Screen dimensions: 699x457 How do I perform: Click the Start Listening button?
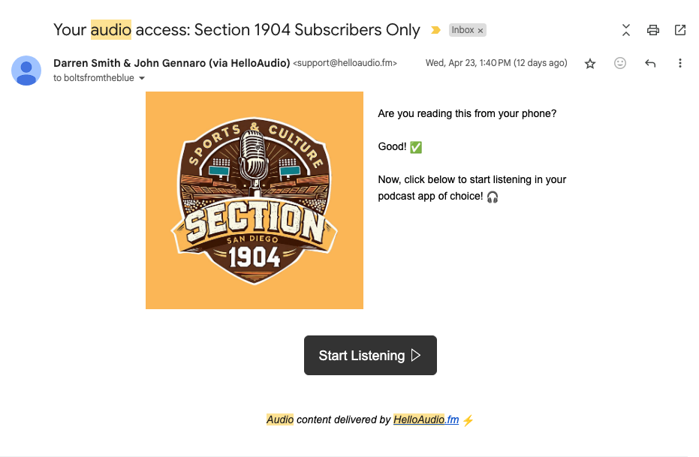point(370,355)
